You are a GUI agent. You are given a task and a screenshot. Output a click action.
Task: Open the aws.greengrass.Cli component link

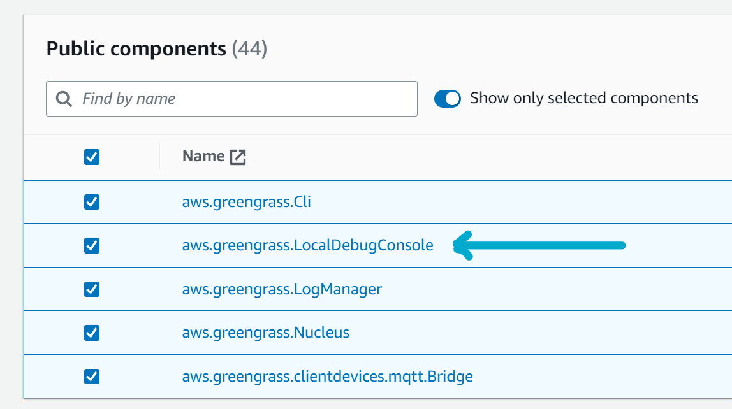coord(246,202)
